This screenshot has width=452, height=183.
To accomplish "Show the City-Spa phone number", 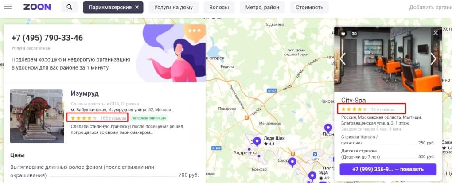I will click(x=388, y=169).
